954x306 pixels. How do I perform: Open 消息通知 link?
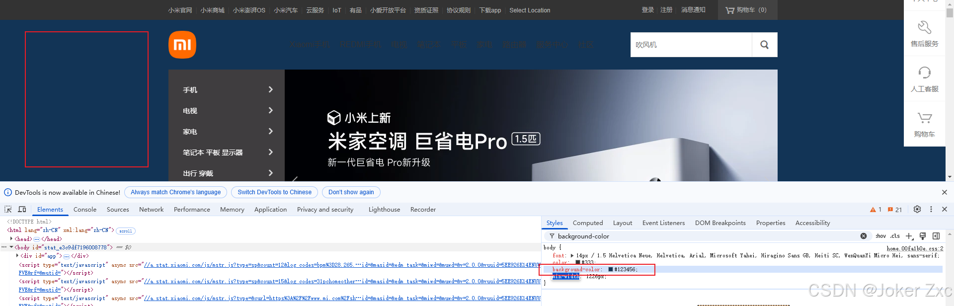coord(693,10)
